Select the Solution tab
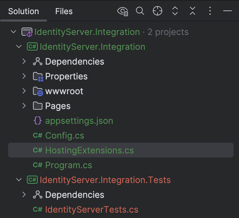The height and width of the screenshot is (218, 239). (x=24, y=11)
